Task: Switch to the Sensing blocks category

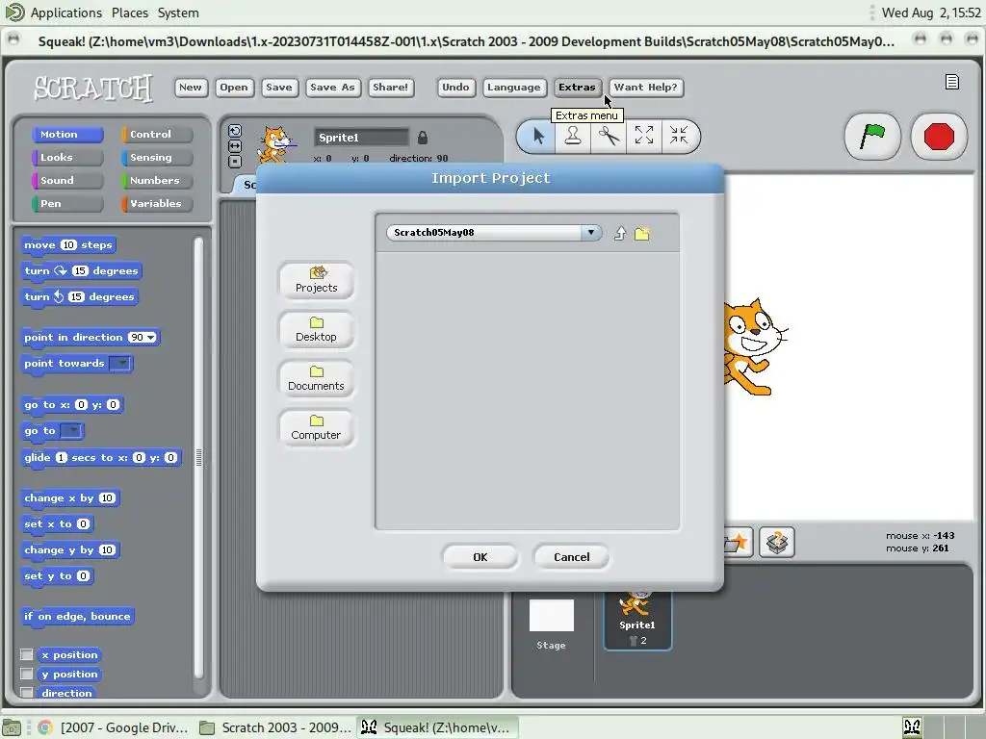Action: click(x=157, y=158)
